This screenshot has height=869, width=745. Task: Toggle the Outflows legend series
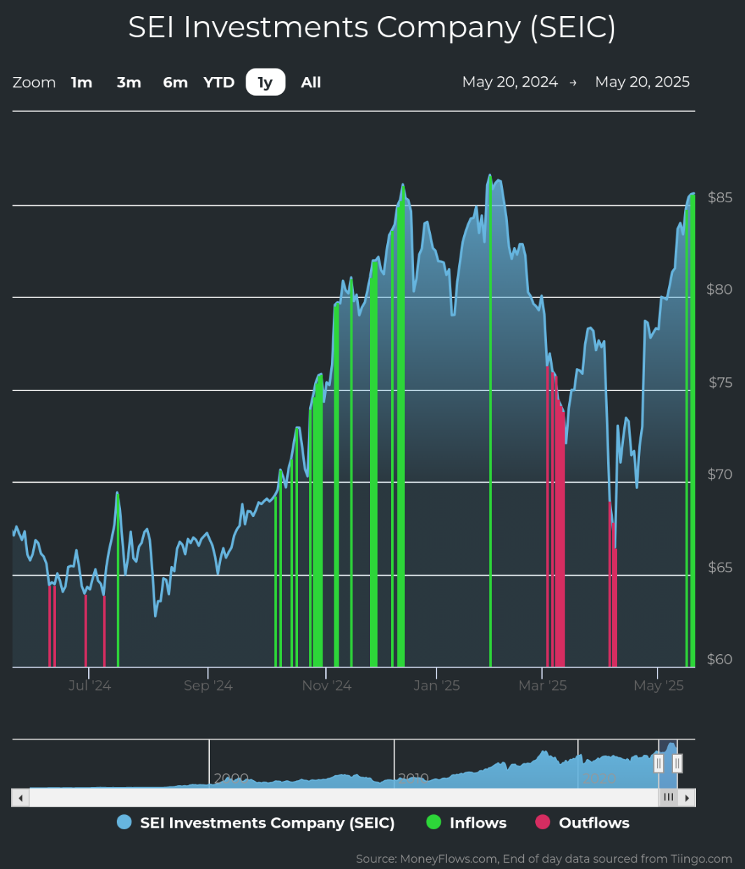tap(582, 823)
